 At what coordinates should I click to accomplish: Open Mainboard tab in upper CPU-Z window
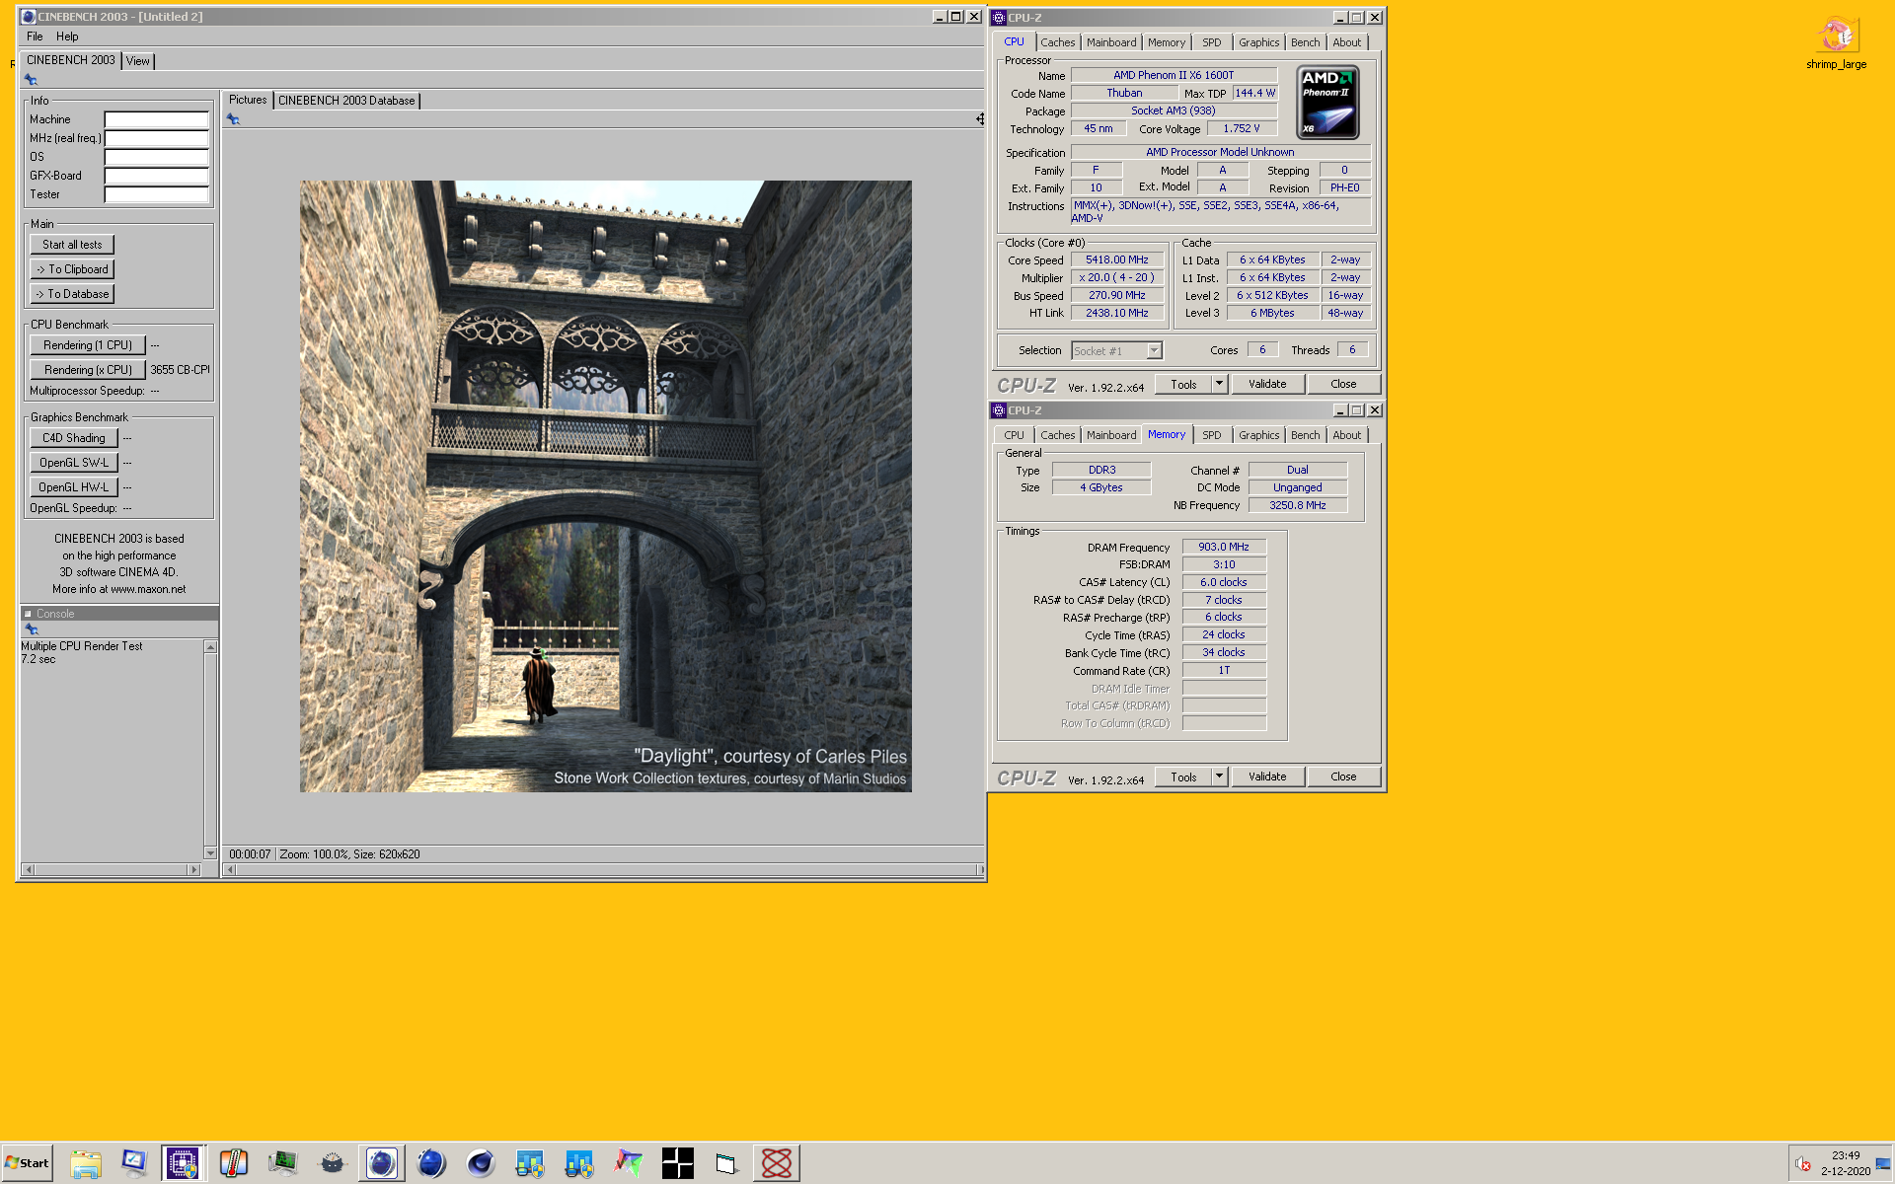pos(1111,42)
